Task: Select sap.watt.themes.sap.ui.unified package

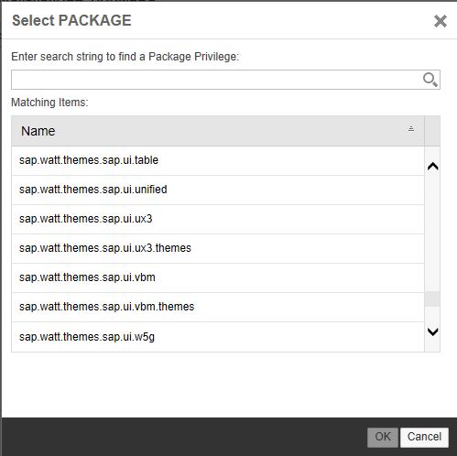Action: pyautogui.click(x=218, y=190)
